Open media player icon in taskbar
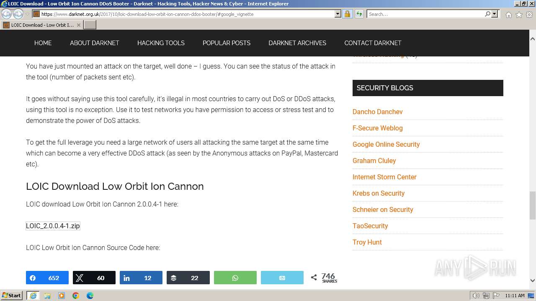536x301 pixels. pyautogui.click(x=62, y=296)
